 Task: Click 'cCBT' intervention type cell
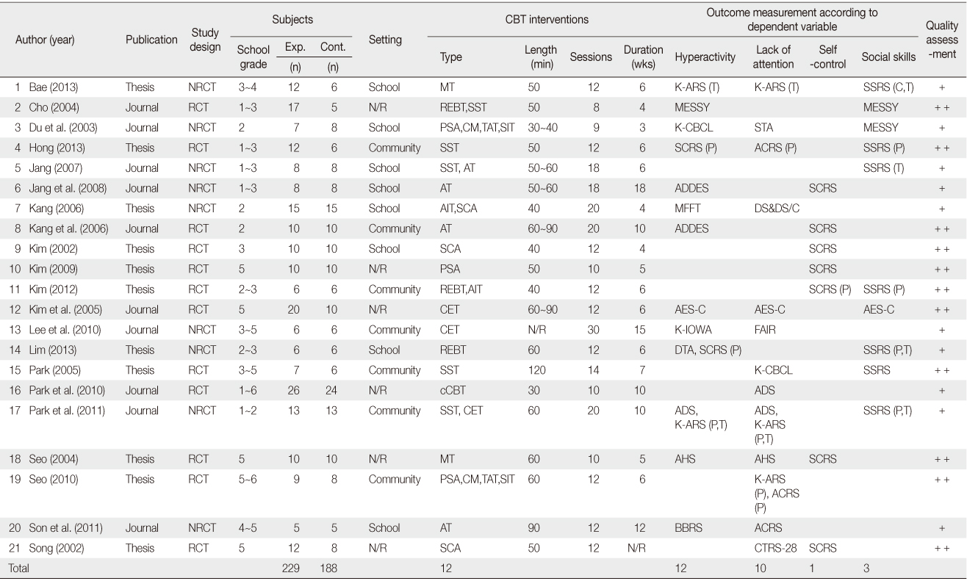(451, 391)
